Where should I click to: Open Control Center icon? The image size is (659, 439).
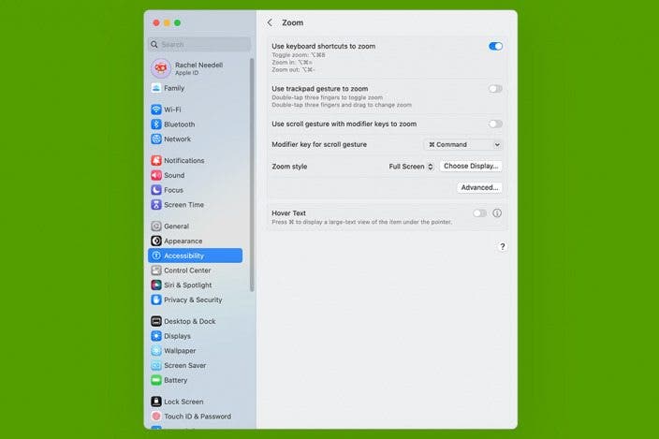point(156,271)
